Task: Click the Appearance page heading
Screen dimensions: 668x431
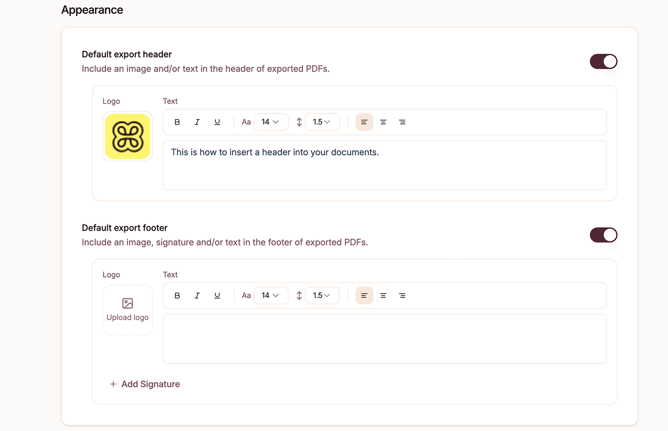Action: click(92, 10)
